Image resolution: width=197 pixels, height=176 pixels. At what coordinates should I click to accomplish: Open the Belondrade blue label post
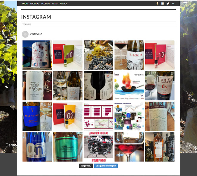pos(37,116)
